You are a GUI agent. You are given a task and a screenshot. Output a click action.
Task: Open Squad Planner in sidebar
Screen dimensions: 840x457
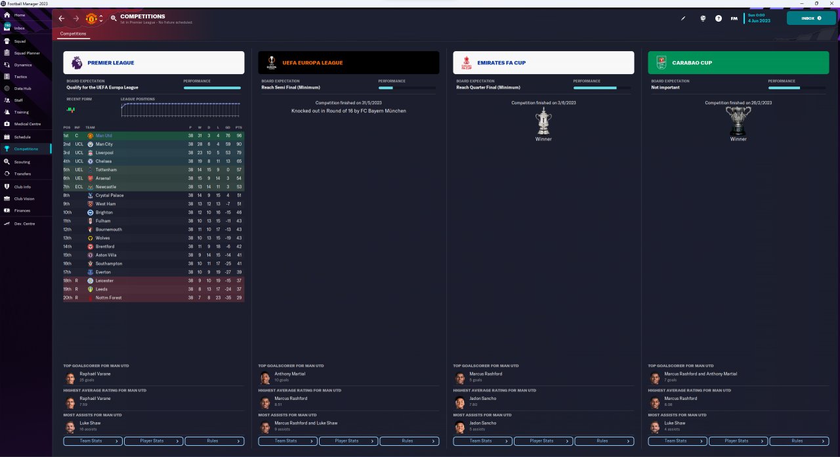26,53
